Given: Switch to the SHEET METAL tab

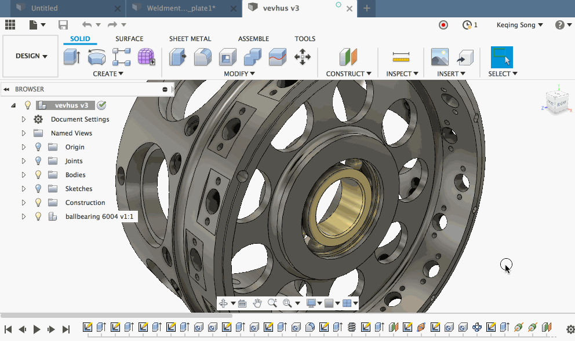Looking at the screenshot, I should click(190, 39).
